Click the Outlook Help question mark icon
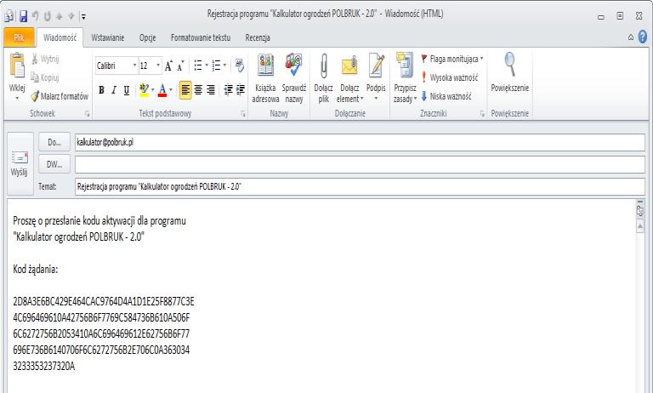The width and height of the screenshot is (653, 393). pyautogui.click(x=643, y=37)
